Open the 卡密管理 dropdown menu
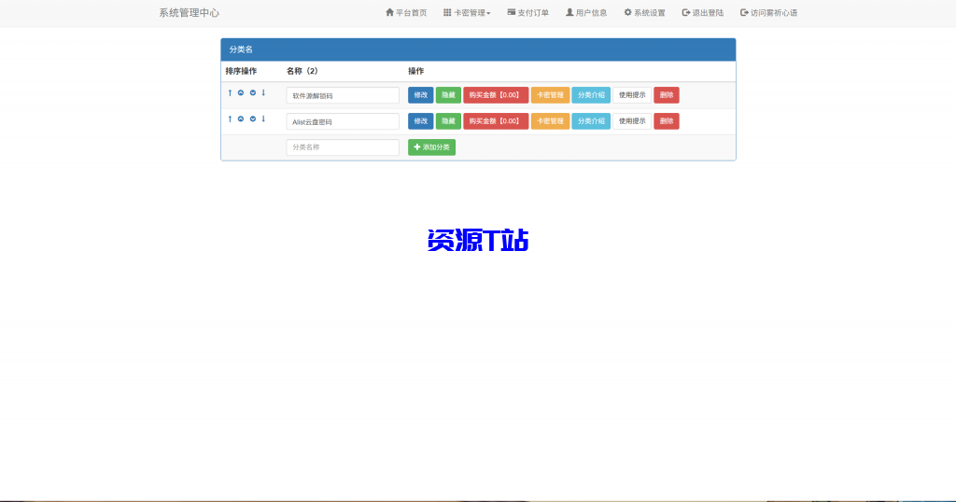The height and width of the screenshot is (502, 956). click(x=467, y=13)
